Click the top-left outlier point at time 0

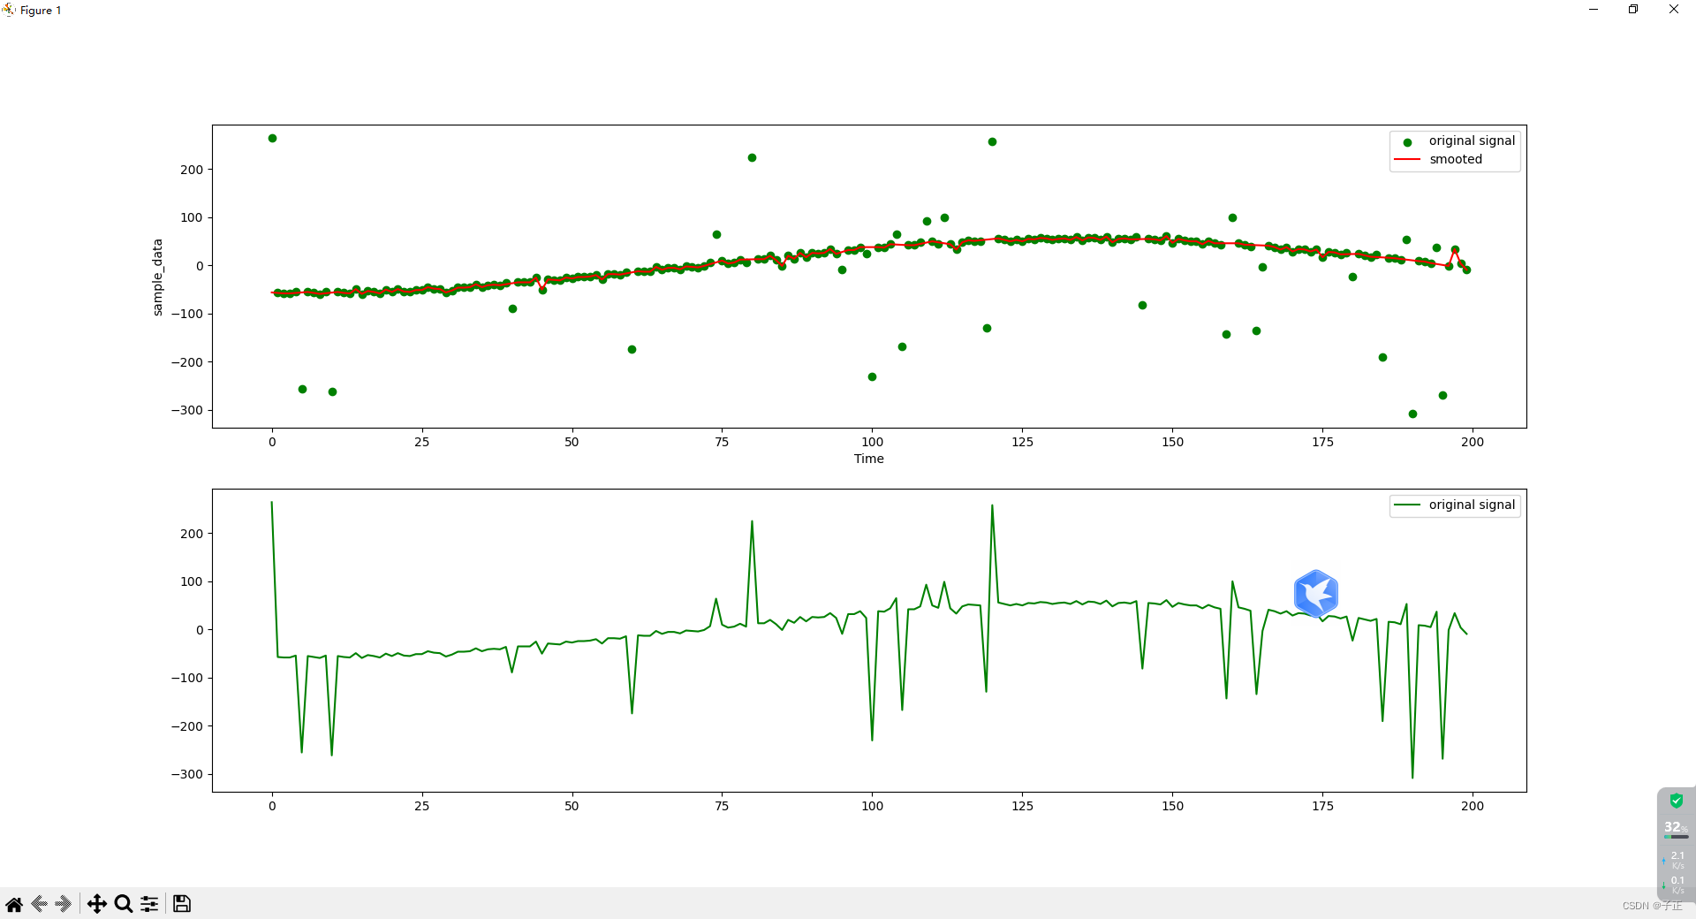click(272, 138)
